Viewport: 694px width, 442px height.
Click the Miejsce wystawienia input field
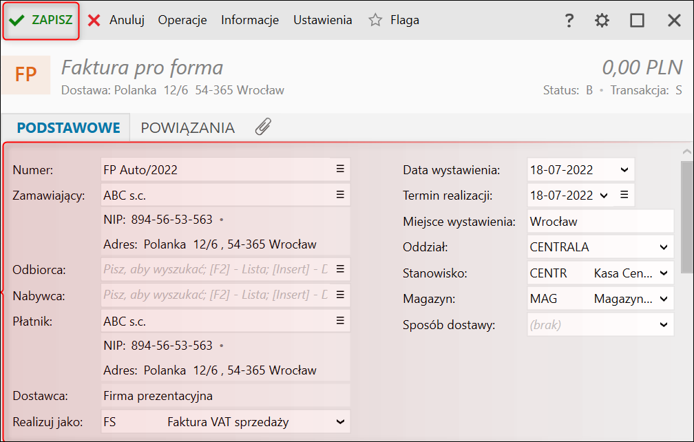coord(600,222)
